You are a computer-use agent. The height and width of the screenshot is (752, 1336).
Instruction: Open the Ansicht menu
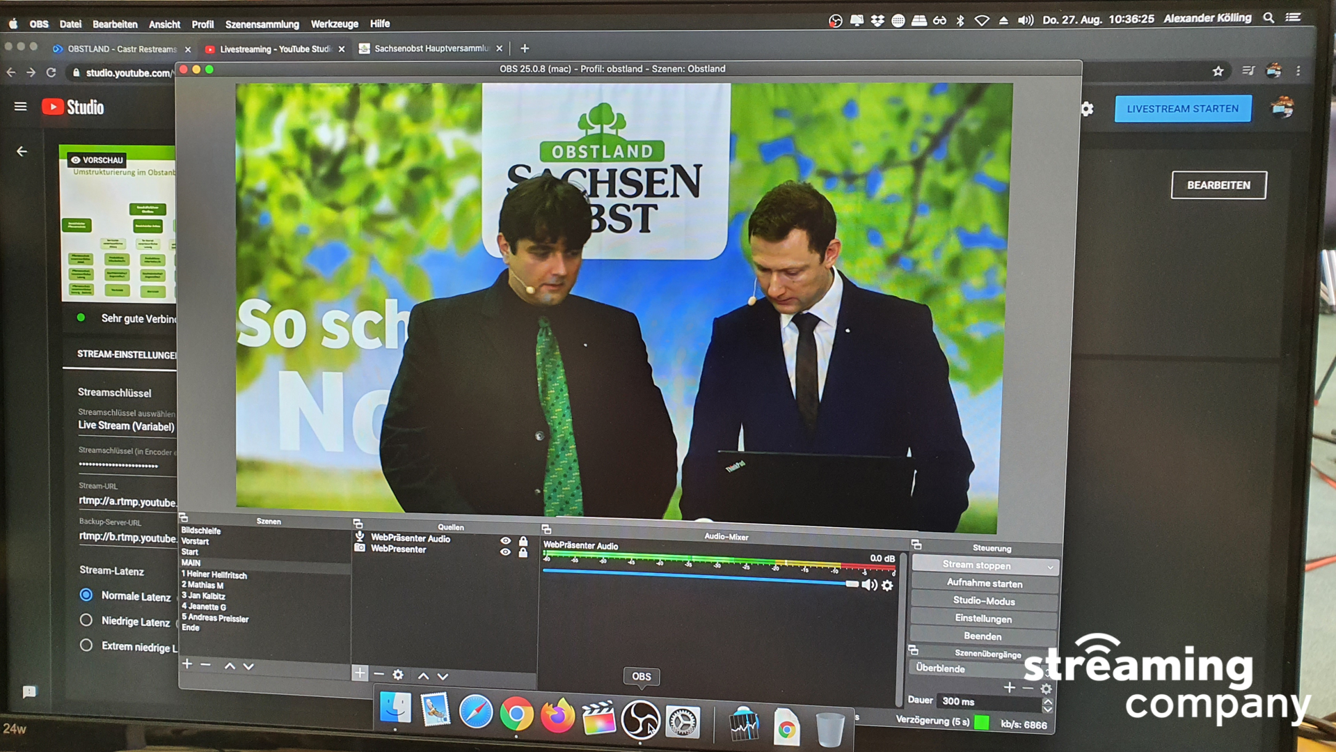[x=164, y=24]
